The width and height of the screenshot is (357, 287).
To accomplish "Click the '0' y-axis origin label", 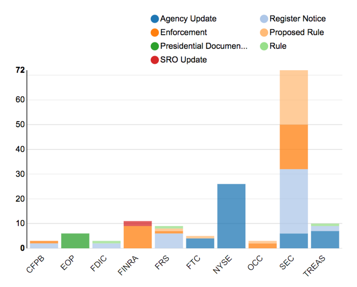I will [22, 248].
